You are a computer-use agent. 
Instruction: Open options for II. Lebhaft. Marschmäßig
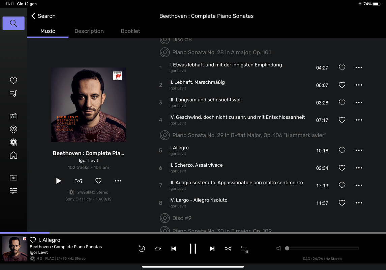pyautogui.click(x=359, y=85)
